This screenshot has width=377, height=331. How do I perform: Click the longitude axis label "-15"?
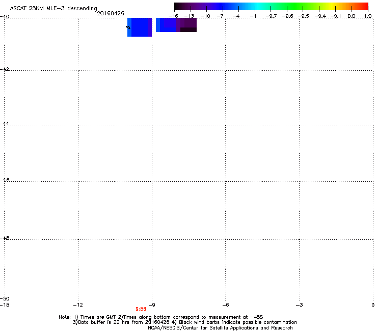5,305
